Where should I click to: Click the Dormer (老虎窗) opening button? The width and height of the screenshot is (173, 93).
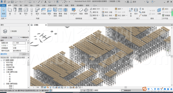pyautogui.click(x=143, y=16)
